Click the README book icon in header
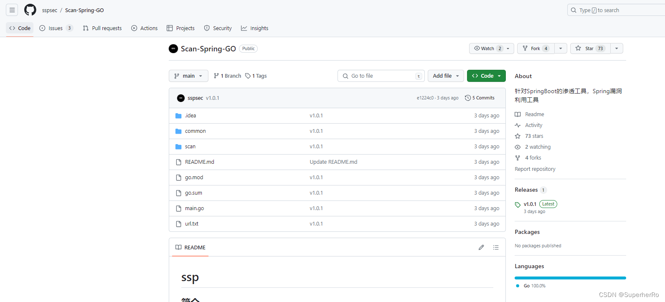Screen dimensions: 665x302 pyautogui.click(x=178, y=247)
